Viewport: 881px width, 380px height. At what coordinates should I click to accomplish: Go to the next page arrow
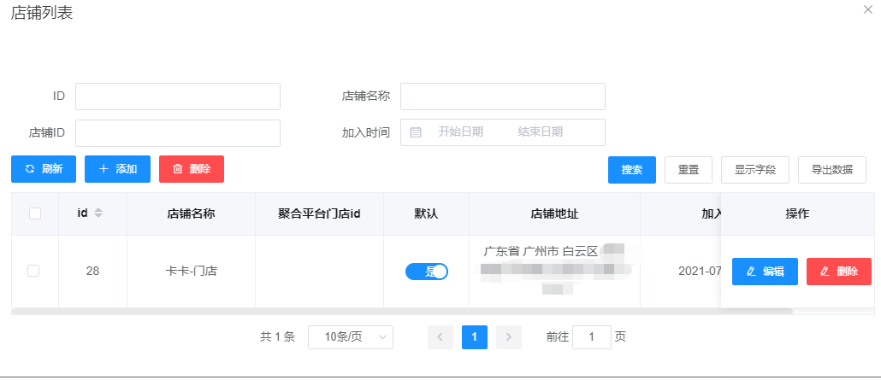(x=509, y=337)
